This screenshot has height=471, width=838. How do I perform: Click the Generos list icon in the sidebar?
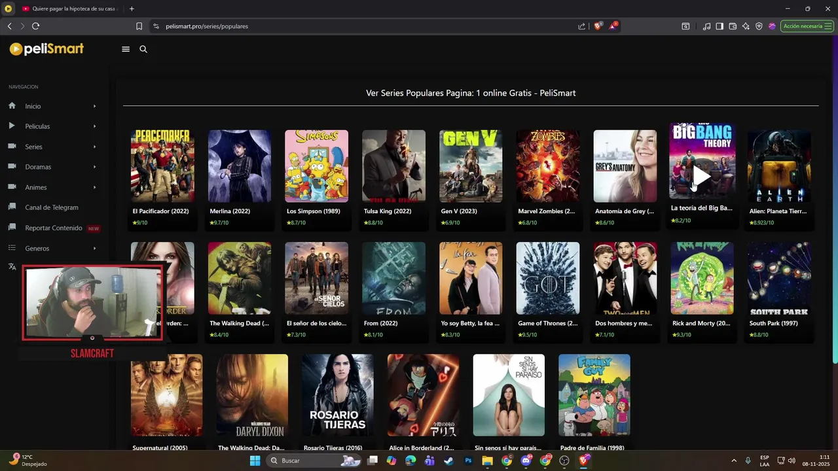(12, 248)
